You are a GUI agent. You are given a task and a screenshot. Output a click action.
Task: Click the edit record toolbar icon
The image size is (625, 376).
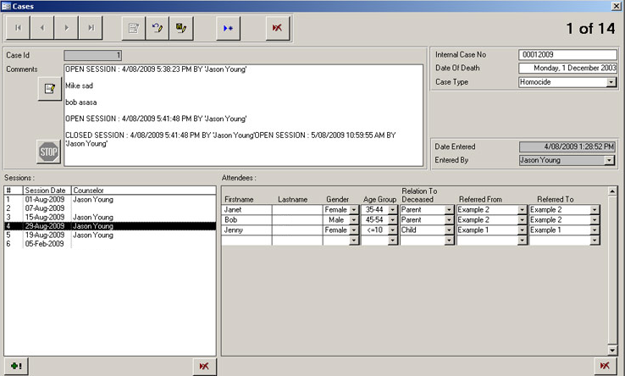point(134,28)
